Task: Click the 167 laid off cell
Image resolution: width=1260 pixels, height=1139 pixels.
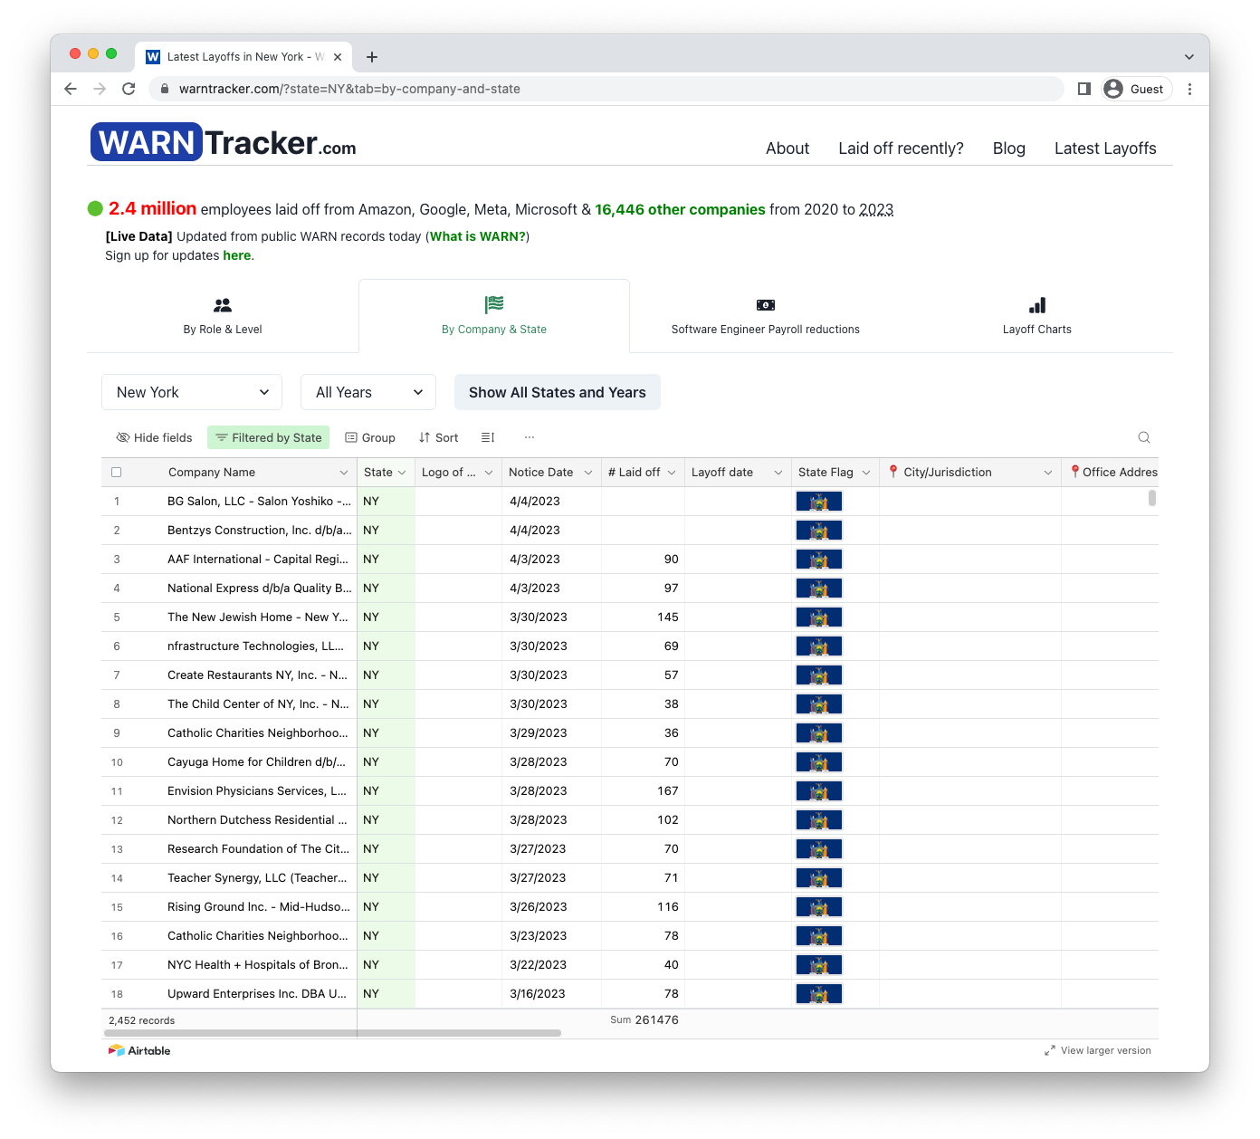Action: click(x=643, y=791)
